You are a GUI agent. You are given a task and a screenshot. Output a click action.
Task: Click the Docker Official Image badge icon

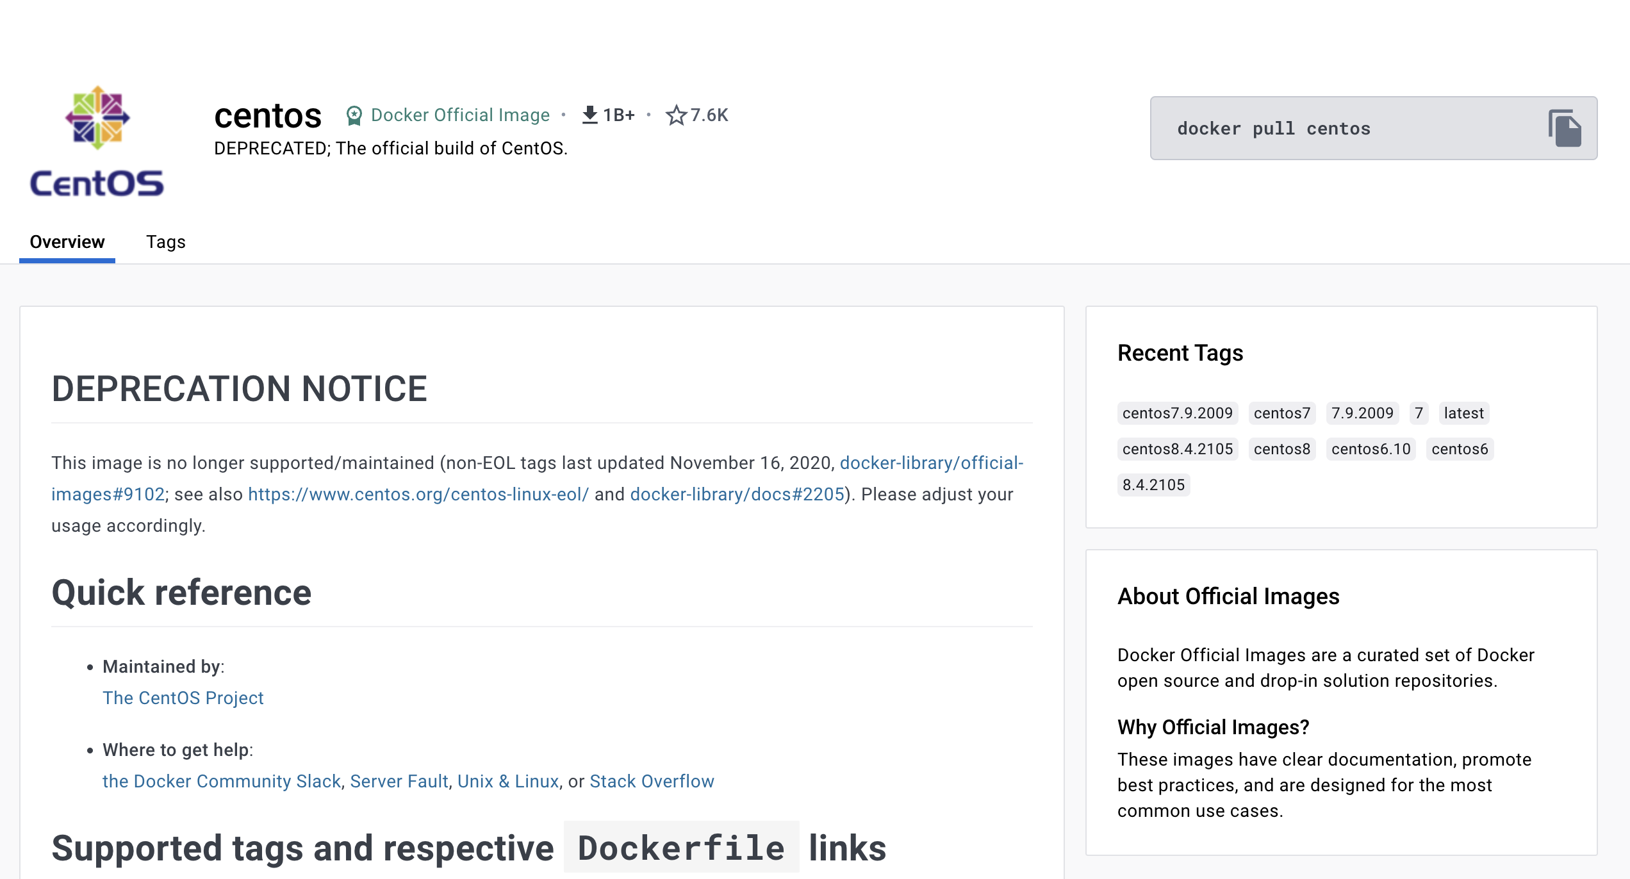354,115
